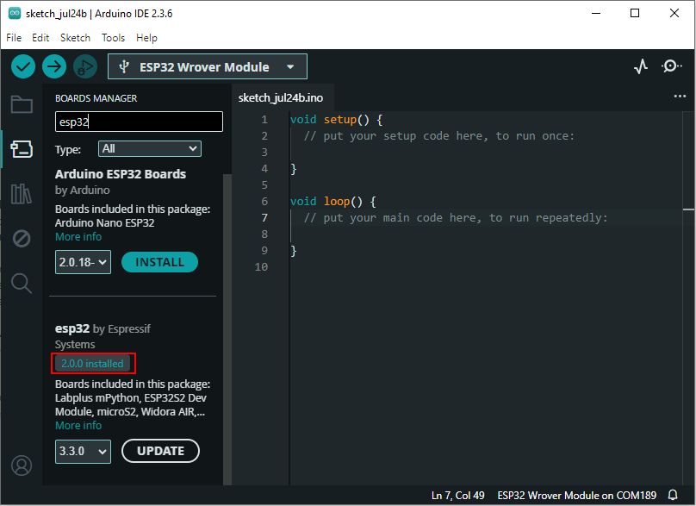The width and height of the screenshot is (696, 506).
Task: Open the Sketch menu
Action: [75, 38]
